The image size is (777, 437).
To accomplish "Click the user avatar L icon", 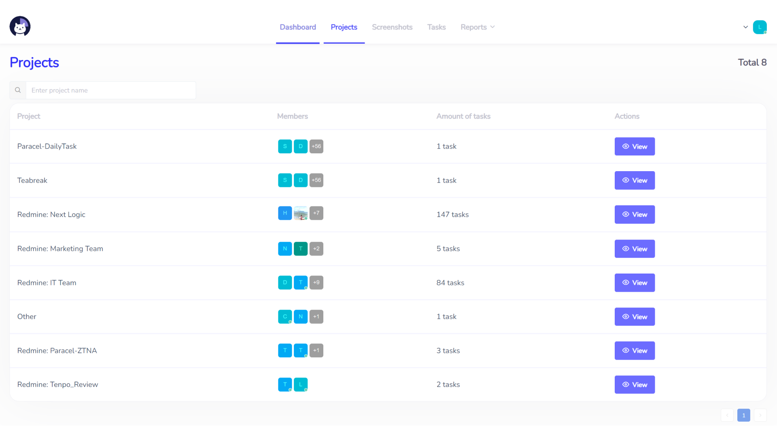I will pos(760,27).
